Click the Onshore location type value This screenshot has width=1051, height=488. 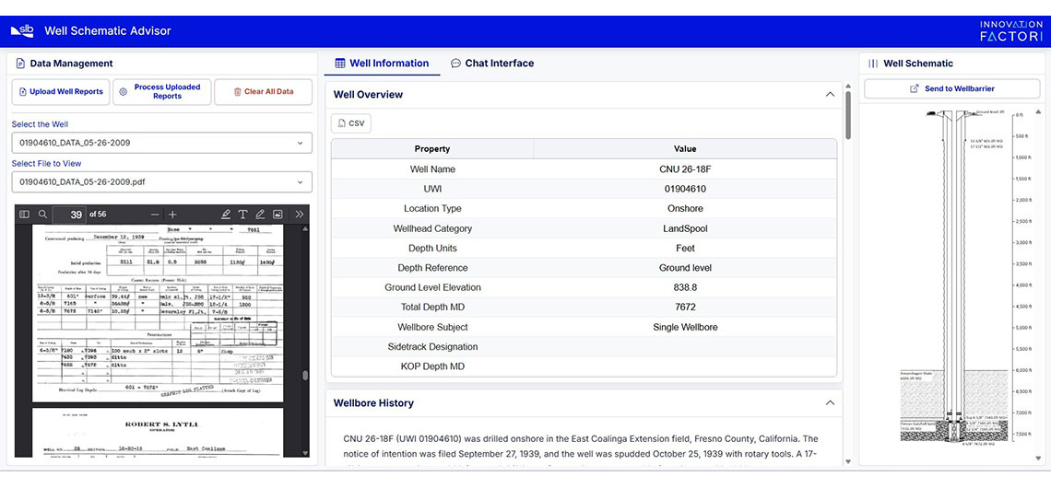(x=685, y=208)
